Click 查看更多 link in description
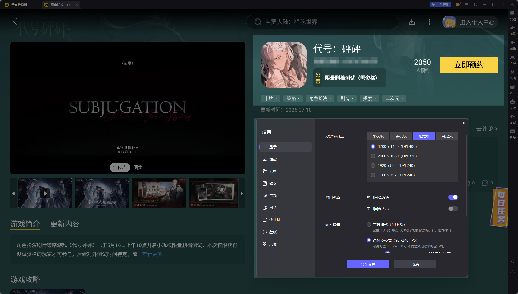 coord(152,254)
